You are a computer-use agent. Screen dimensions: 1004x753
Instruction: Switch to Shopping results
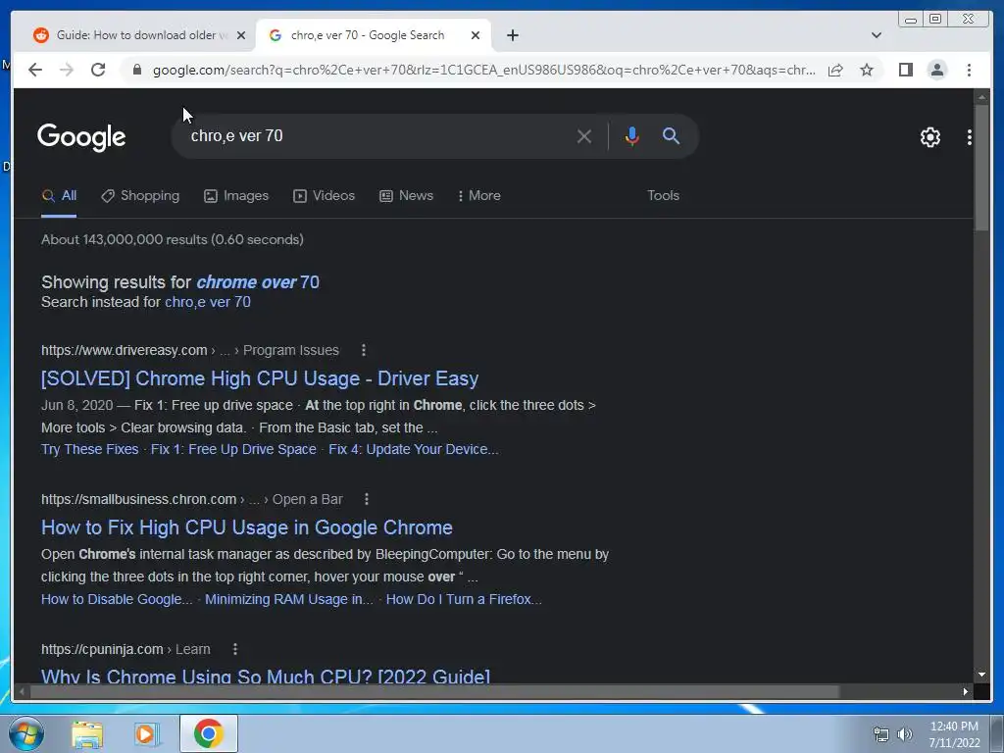pos(140,196)
